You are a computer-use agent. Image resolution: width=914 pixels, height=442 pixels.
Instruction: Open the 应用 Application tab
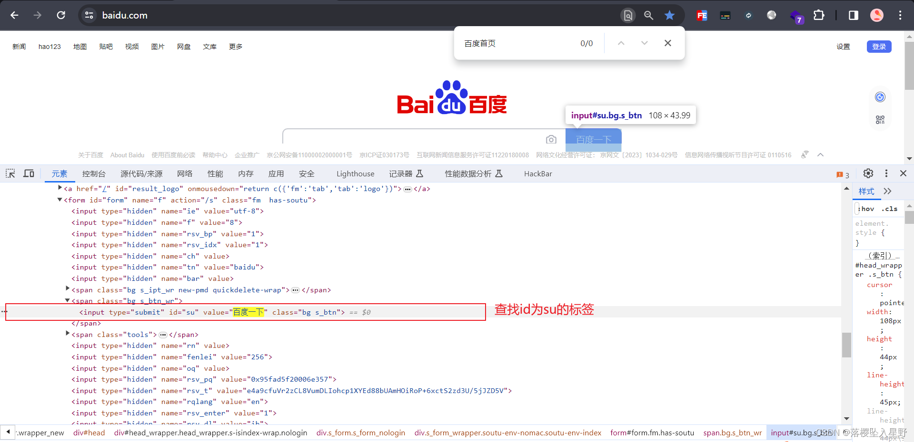click(276, 174)
